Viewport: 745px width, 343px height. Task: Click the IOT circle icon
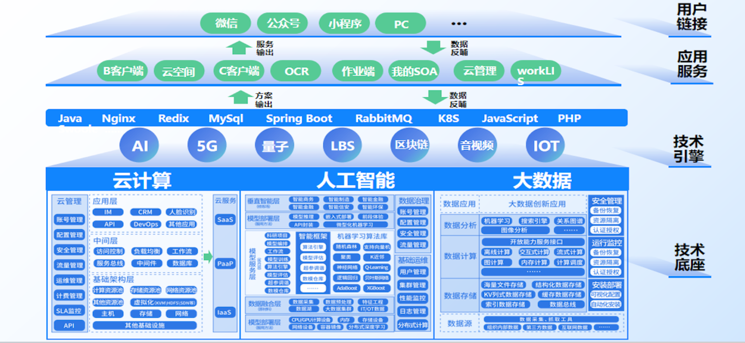(x=546, y=146)
